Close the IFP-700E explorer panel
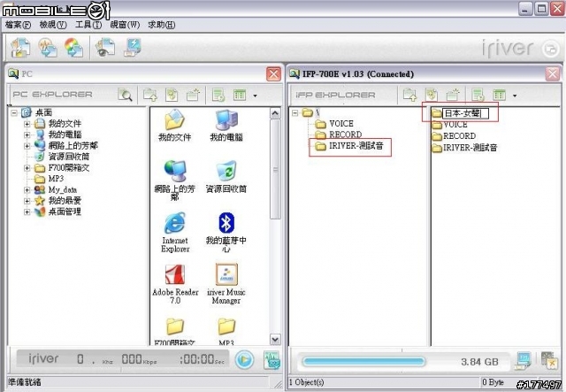 552,74
